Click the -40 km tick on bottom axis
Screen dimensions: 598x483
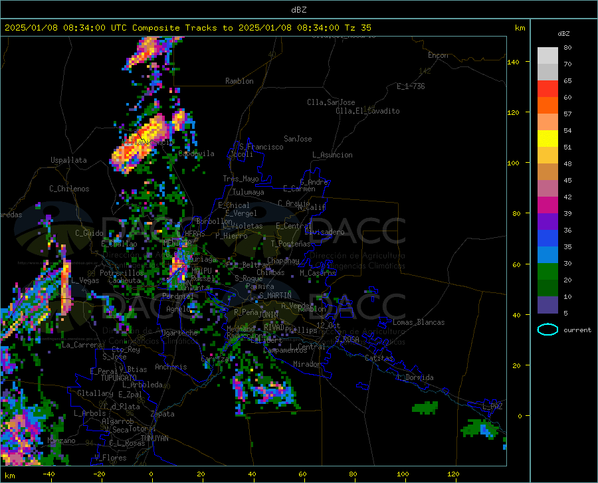[48, 474]
